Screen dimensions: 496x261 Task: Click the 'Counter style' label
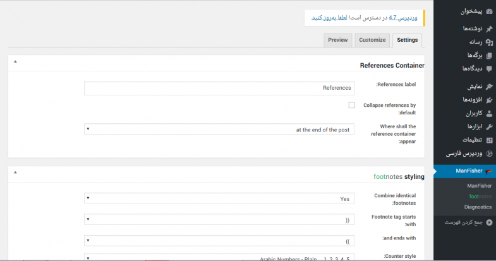click(400, 256)
